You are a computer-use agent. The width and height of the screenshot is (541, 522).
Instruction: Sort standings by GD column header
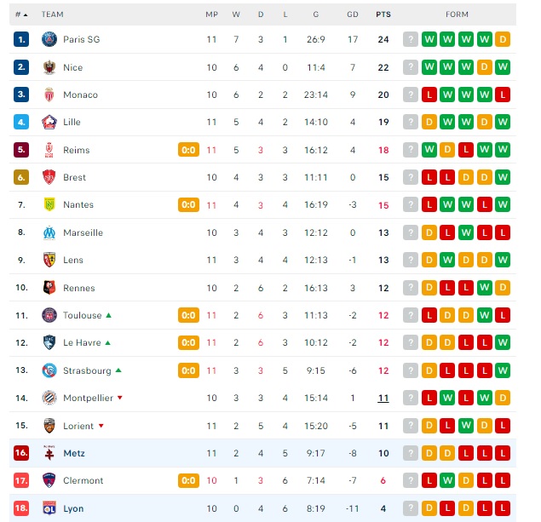[353, 14]
